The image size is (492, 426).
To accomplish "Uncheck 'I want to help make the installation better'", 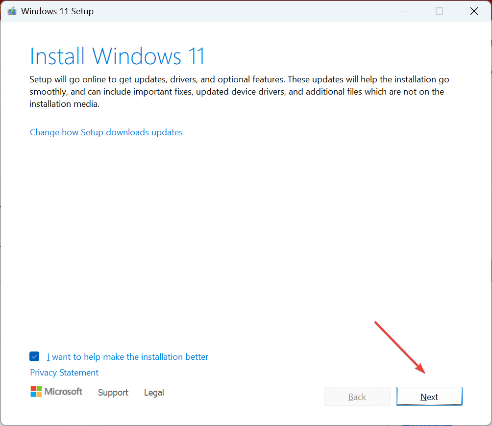I will coord(34,356).
